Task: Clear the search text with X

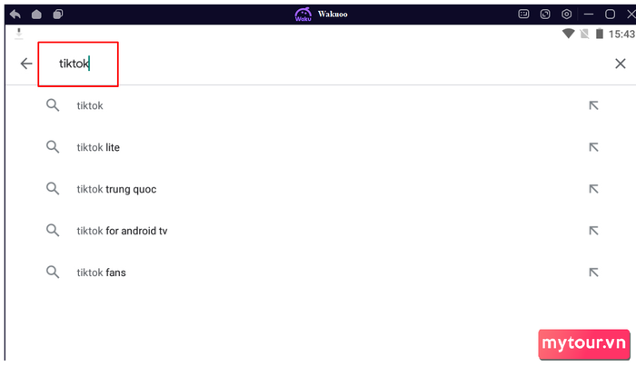Action: [x=621, y=64]
